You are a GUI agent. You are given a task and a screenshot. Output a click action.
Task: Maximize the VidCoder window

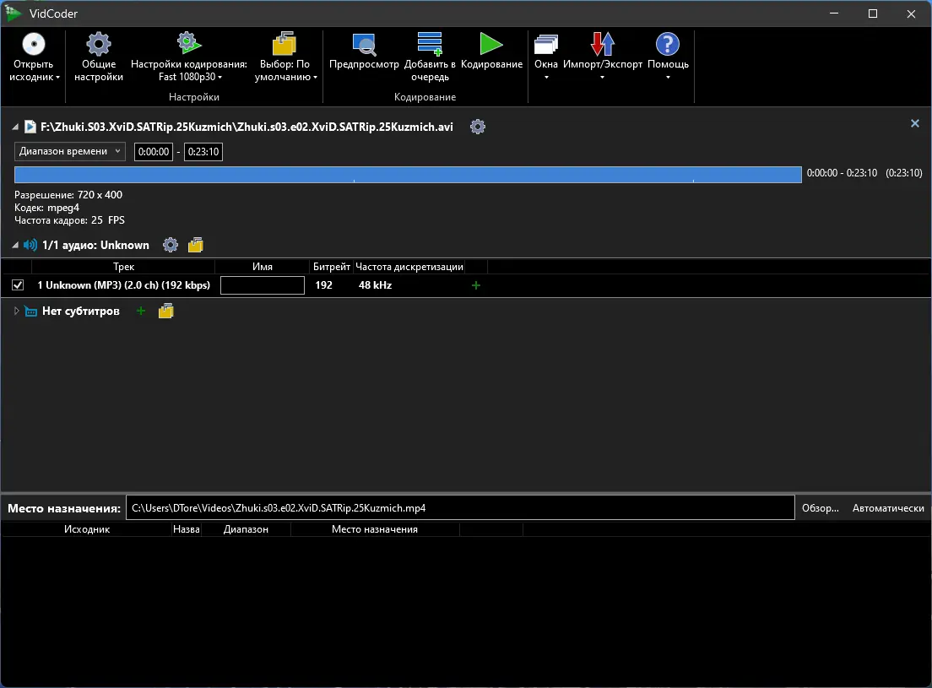873,13
